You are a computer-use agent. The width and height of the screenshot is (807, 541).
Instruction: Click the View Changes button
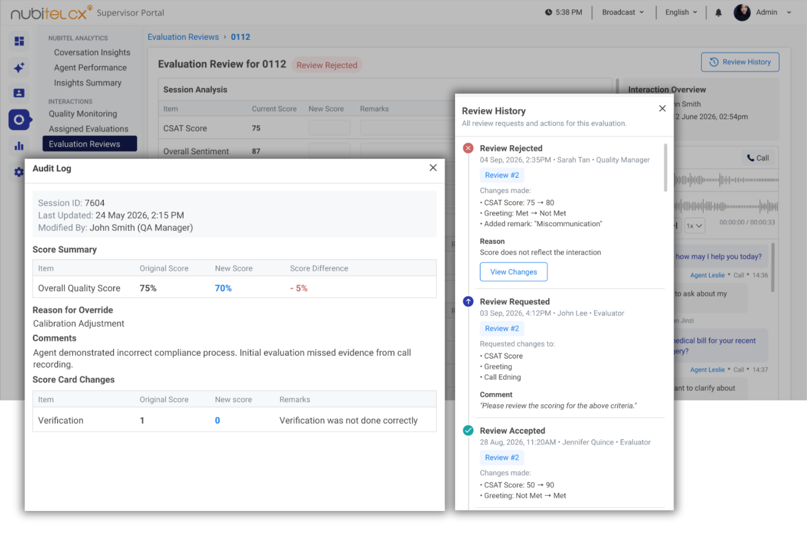click(513, 272)
